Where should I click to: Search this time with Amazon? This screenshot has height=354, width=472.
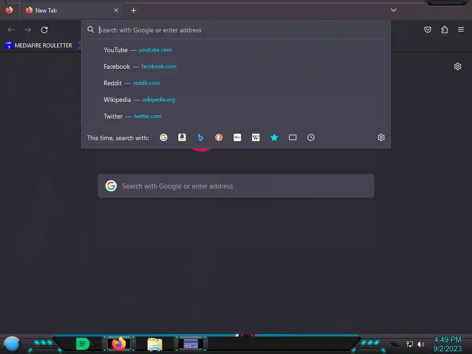click(182, 137)
